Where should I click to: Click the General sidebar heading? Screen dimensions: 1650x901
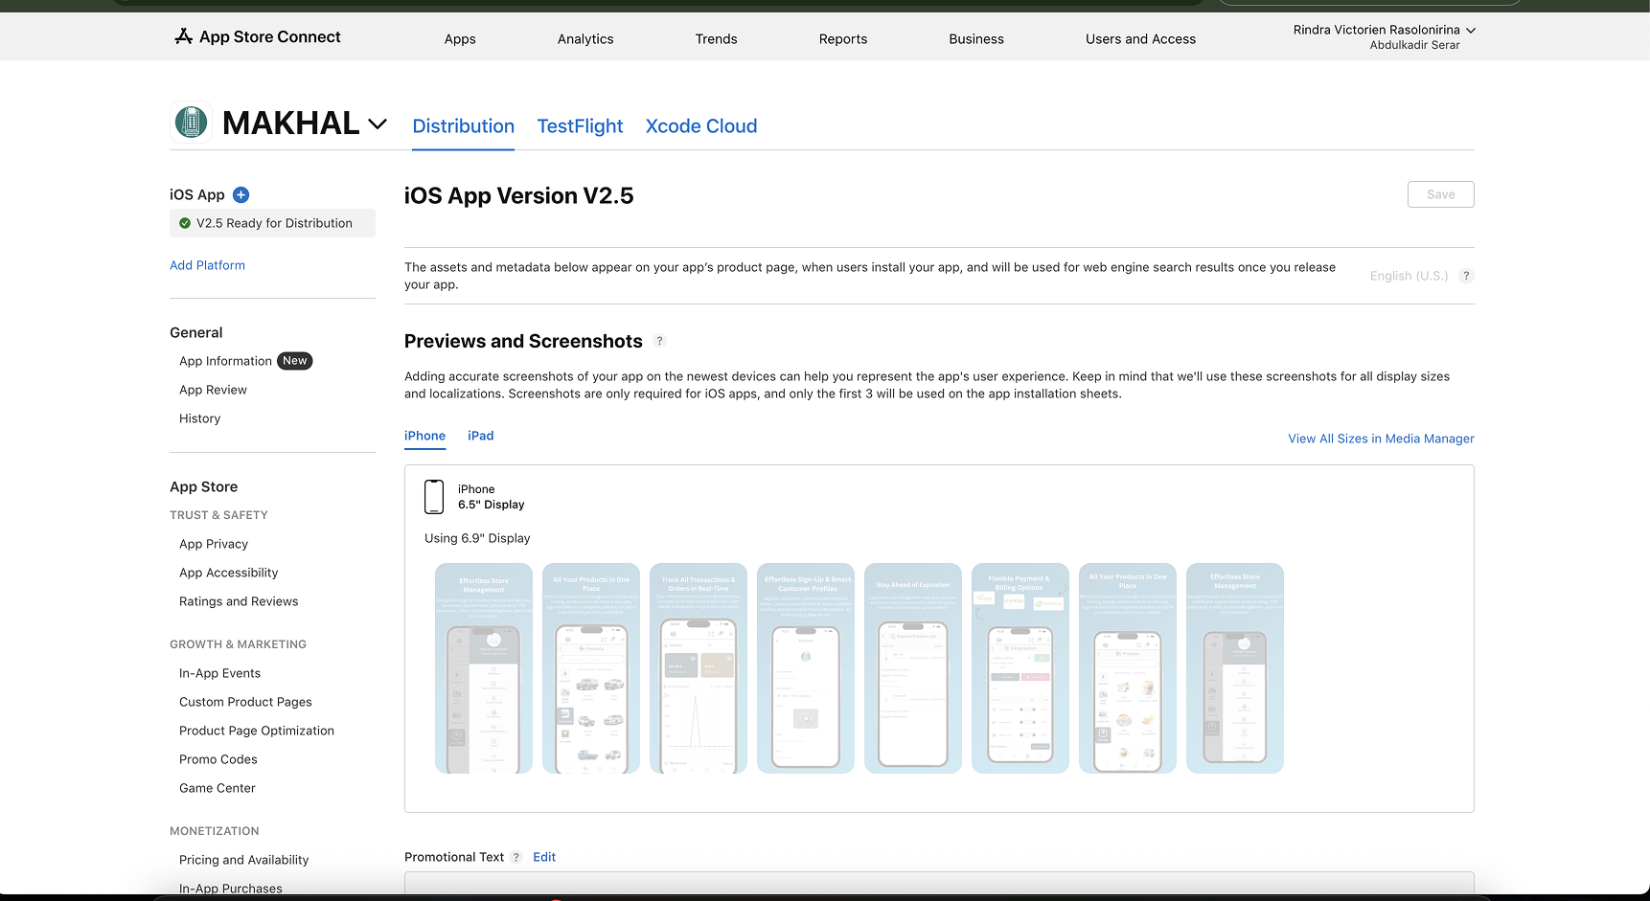coord(195,332)
